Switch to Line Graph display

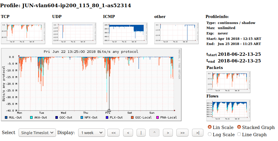(239, 135)
